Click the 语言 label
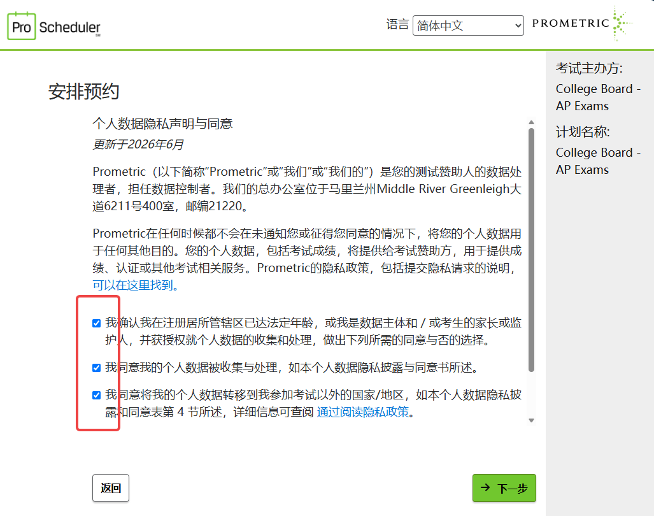Viewport: 654px width, 516px height. 397,25
